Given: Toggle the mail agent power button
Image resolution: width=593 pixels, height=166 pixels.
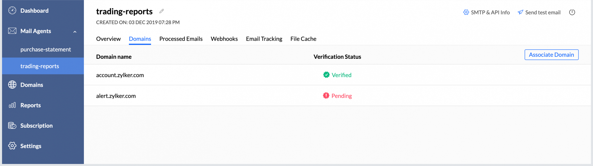Looking at the screenshot, I should coord(572,12).
